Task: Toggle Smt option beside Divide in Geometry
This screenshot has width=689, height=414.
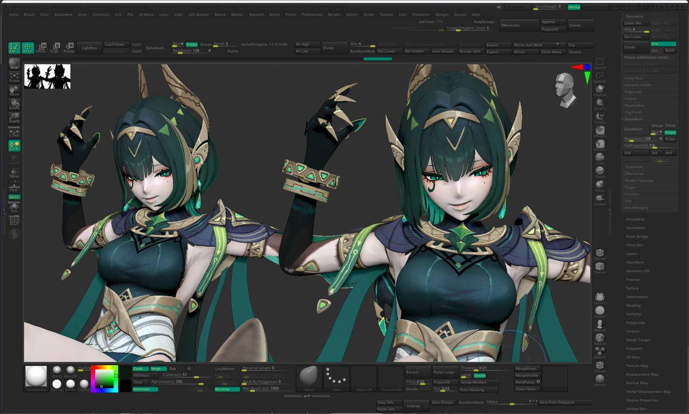Action: (663, 44)
